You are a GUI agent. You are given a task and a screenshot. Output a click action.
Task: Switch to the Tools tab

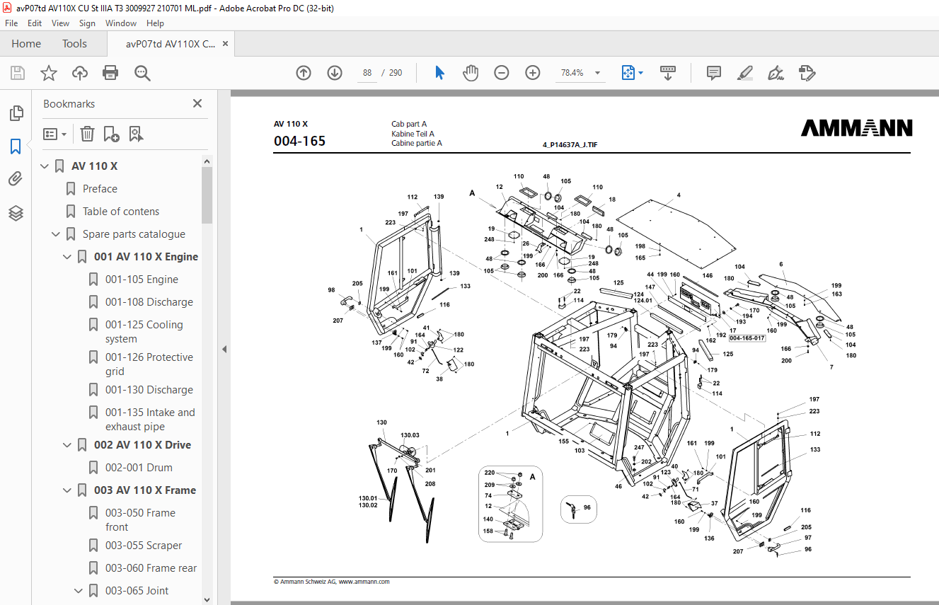74,44
